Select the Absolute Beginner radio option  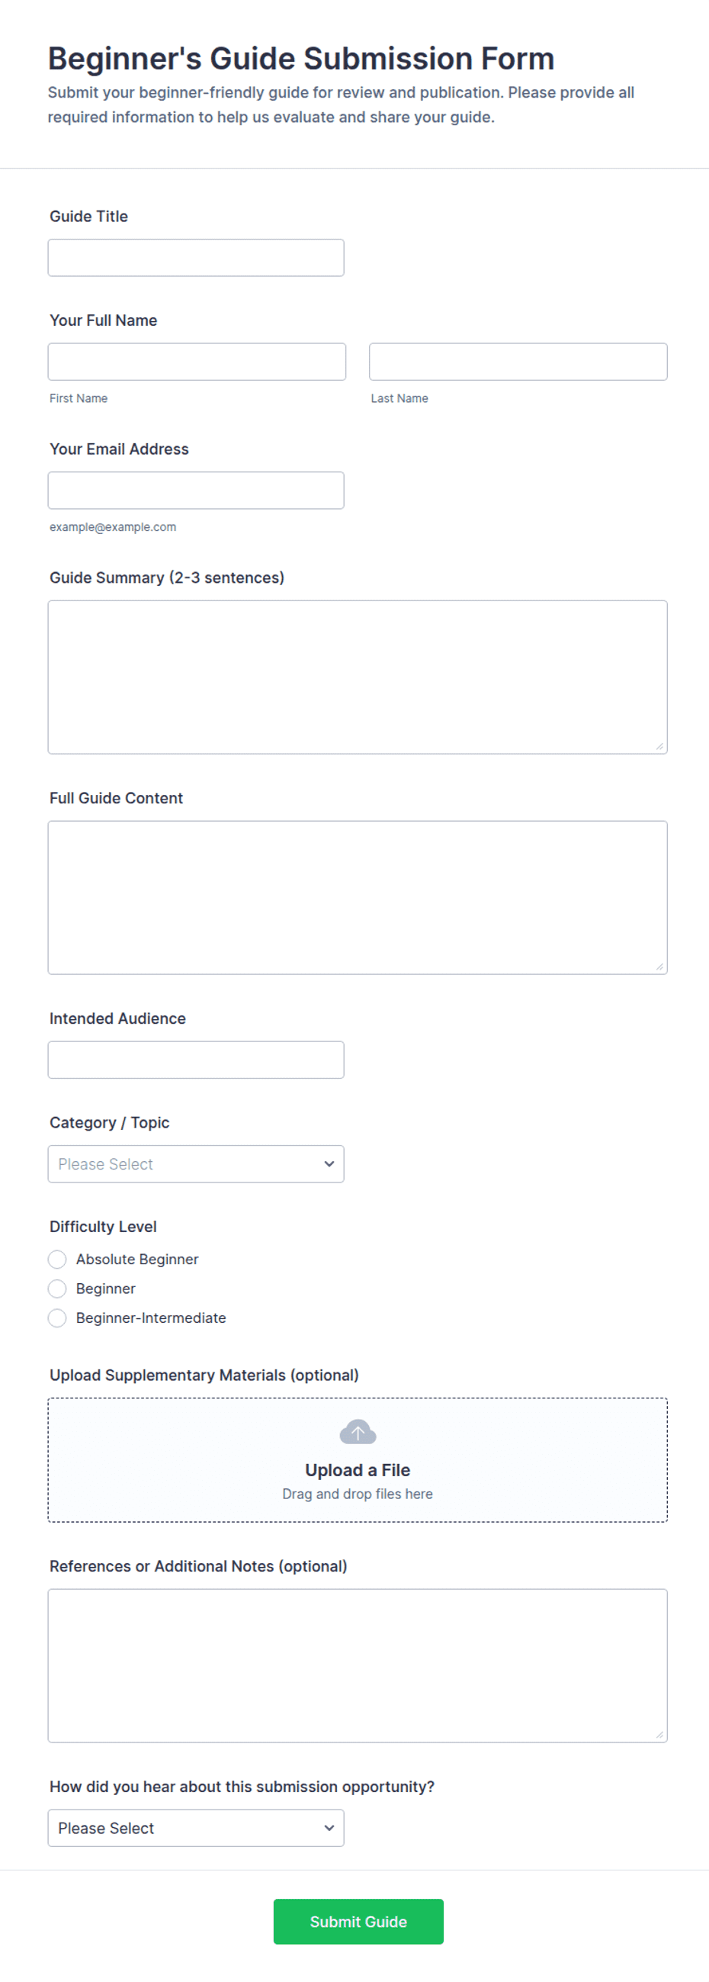tap(57, 1259)
